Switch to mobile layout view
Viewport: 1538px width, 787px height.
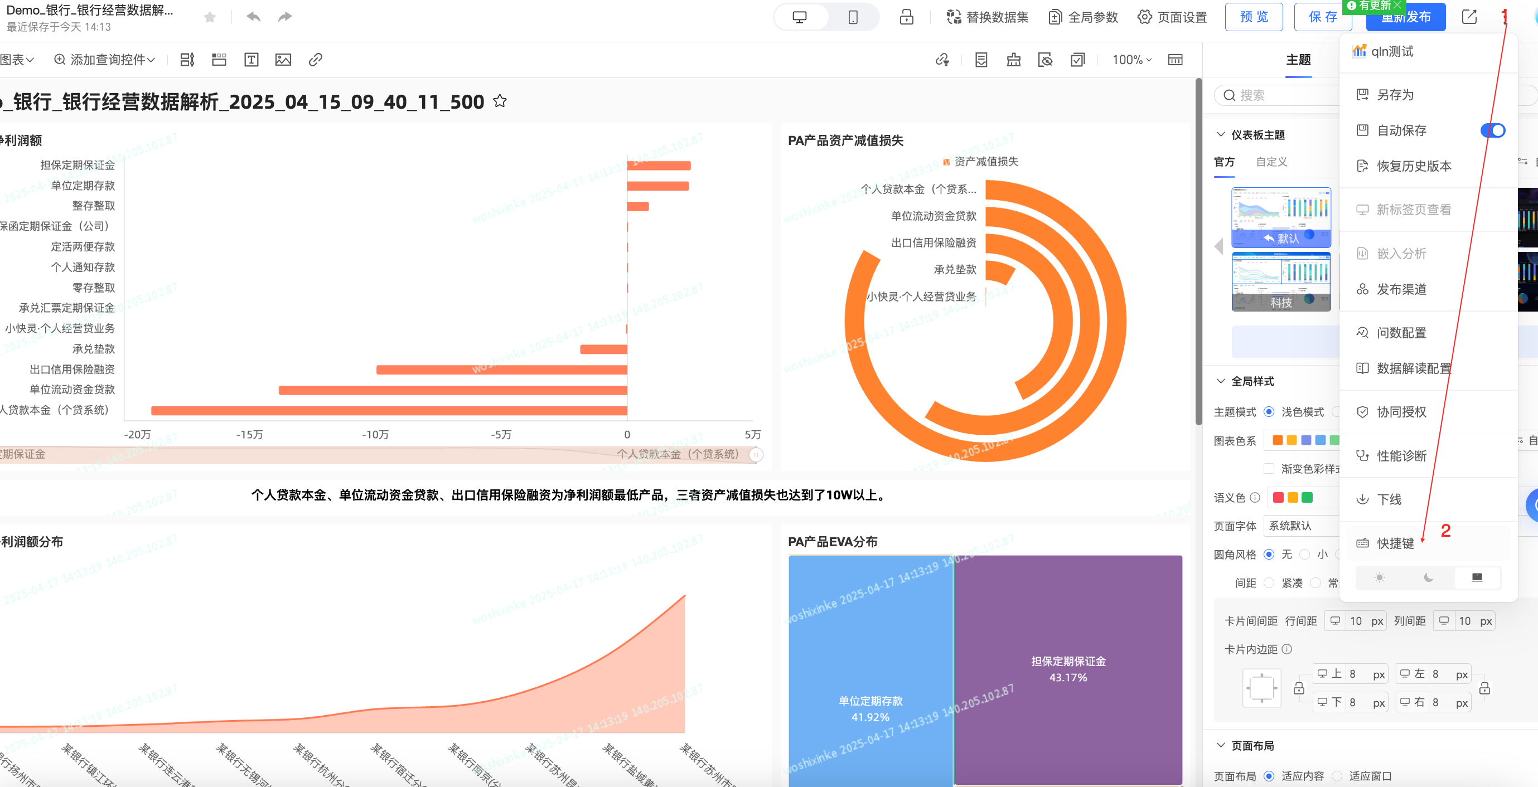pos(853,17)
